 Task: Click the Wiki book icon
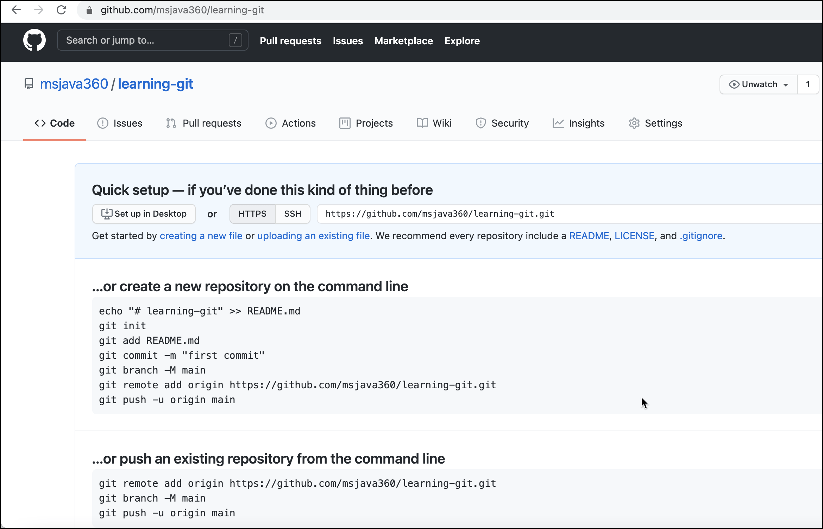(x=422, y=123)
